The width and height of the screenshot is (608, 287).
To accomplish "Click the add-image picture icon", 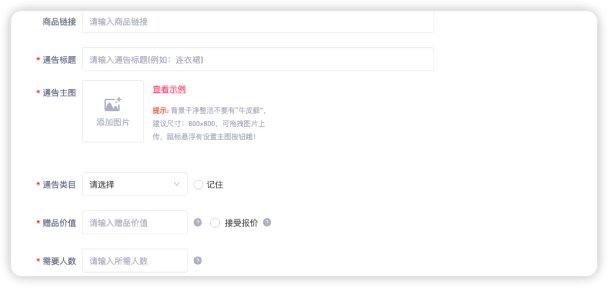I will (112, 104).
